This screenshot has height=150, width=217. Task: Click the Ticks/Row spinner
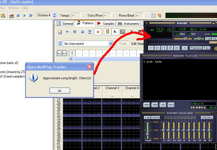pyautogui.click(x=114, y=16)
